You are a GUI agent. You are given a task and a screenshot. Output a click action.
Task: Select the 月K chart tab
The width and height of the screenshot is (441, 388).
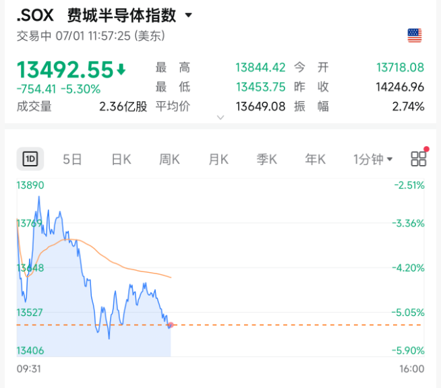point(218,159)
